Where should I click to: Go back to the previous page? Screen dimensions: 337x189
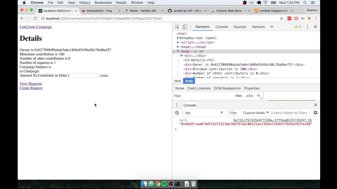(x=22, y=18)
